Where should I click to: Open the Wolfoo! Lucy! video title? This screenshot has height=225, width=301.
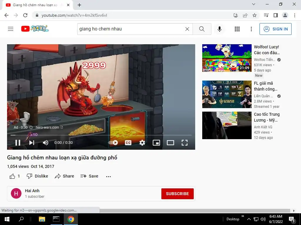267,50
